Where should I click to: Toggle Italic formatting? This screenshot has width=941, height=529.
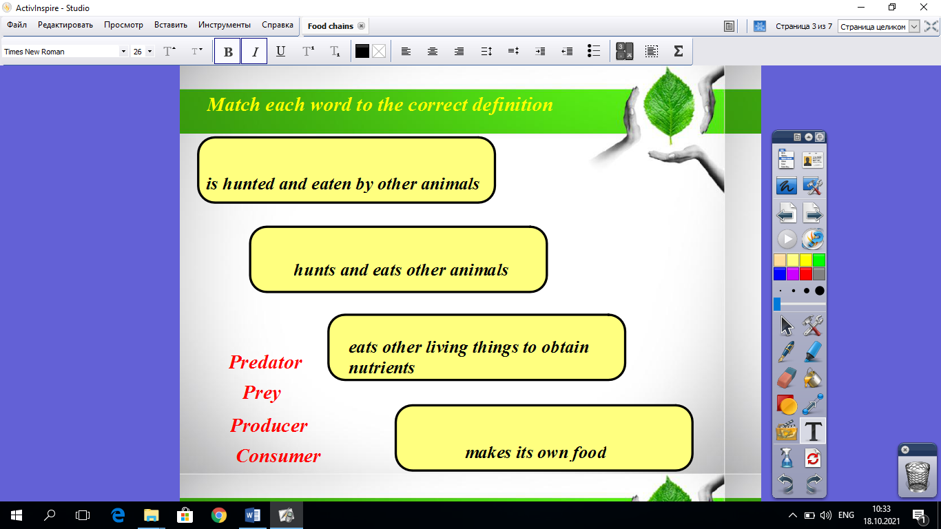point(254,52)
